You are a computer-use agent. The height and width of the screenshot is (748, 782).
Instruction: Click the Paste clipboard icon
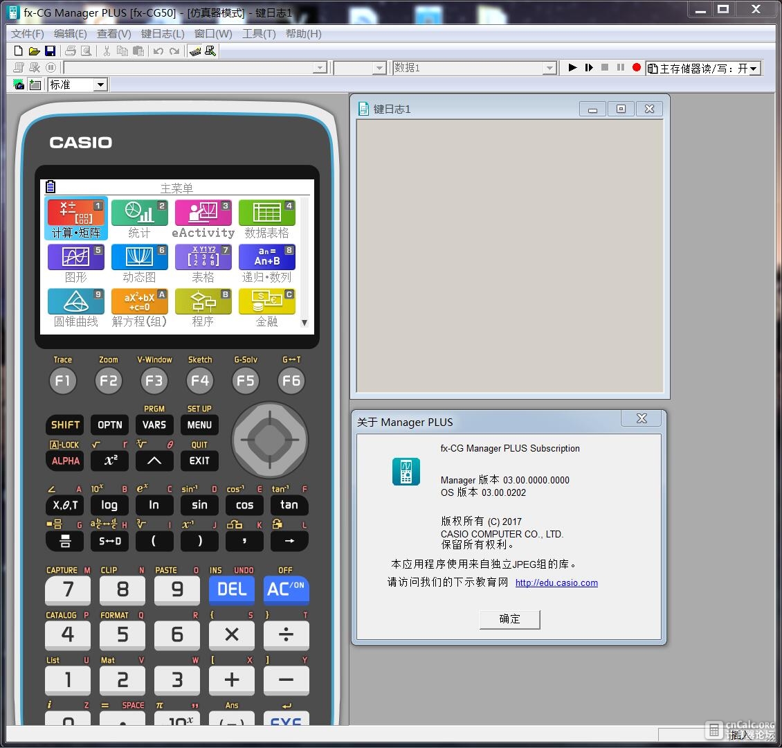coord(138,51)
